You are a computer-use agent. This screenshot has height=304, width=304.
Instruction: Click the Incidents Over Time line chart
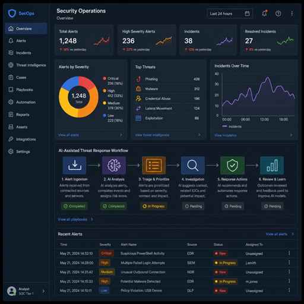point(258,94)
